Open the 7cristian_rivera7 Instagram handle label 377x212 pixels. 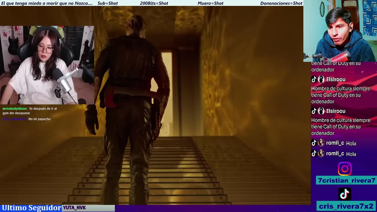[347, 180]
